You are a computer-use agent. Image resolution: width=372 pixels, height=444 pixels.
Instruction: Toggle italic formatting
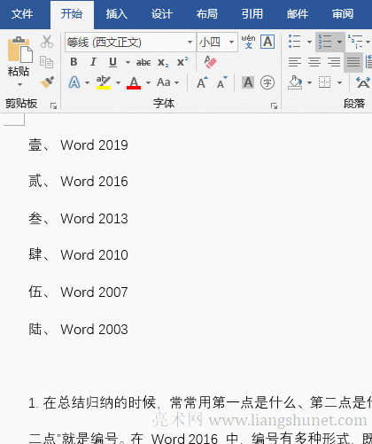(x=93, y=62)
